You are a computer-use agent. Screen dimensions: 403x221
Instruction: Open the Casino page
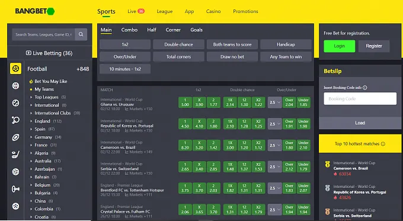click(213, 11)
